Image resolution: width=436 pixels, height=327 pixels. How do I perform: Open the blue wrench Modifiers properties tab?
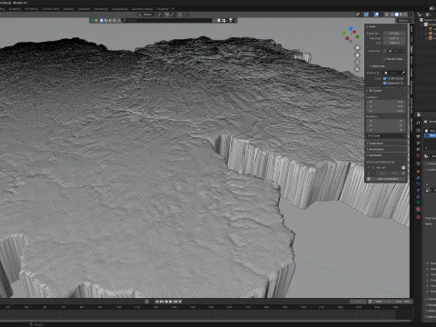point(418,178)
